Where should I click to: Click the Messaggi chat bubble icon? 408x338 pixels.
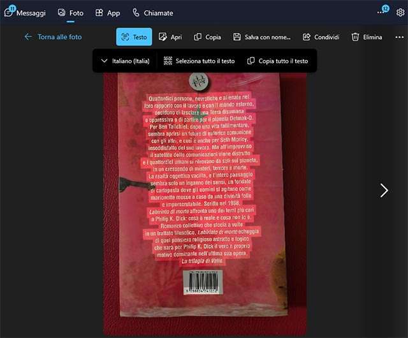pyautogui.click(x=9, y=12)
